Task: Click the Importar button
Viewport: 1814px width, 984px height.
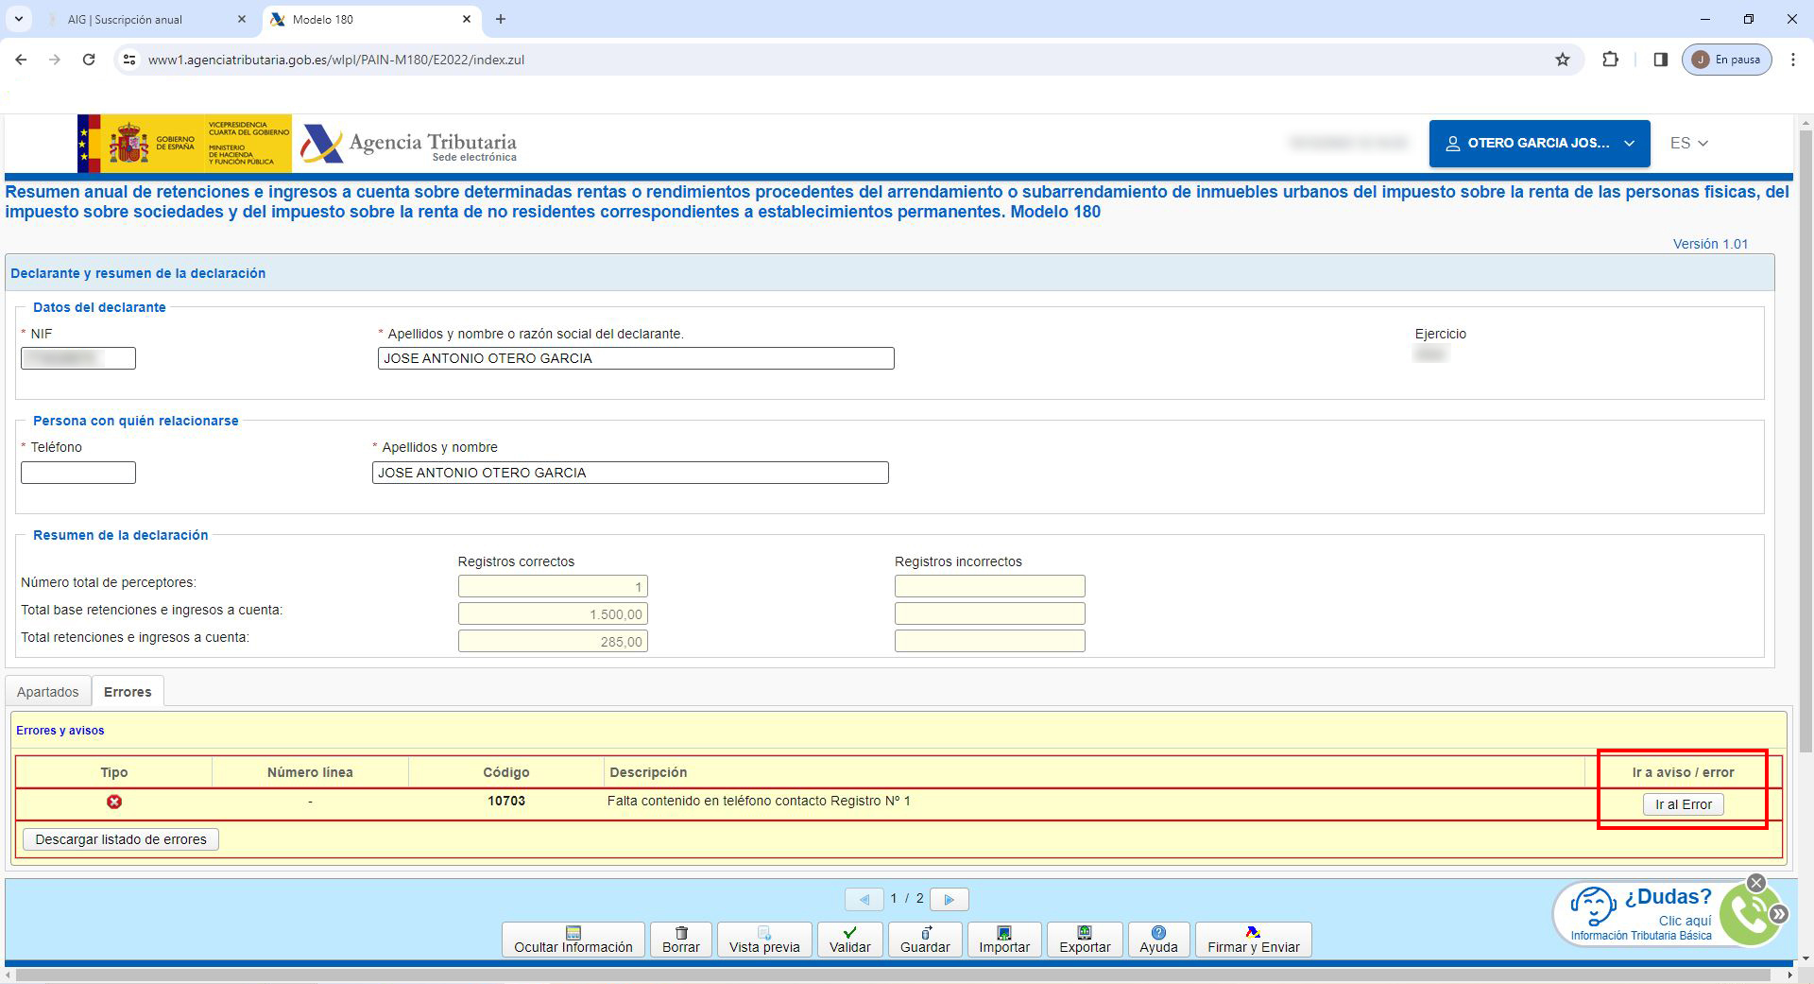Action: click(1003, 940)
